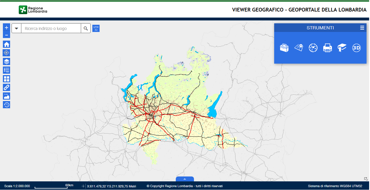The image size is (370, 190).
Task: Click the address search input field
Action: (x=51, y=29)
